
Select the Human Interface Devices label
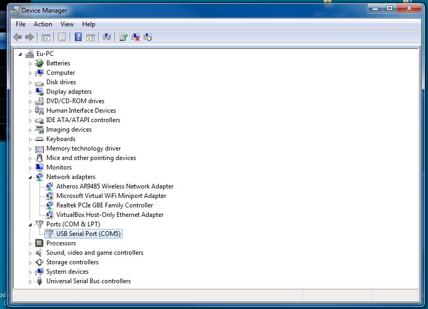(x=81, y=111)
